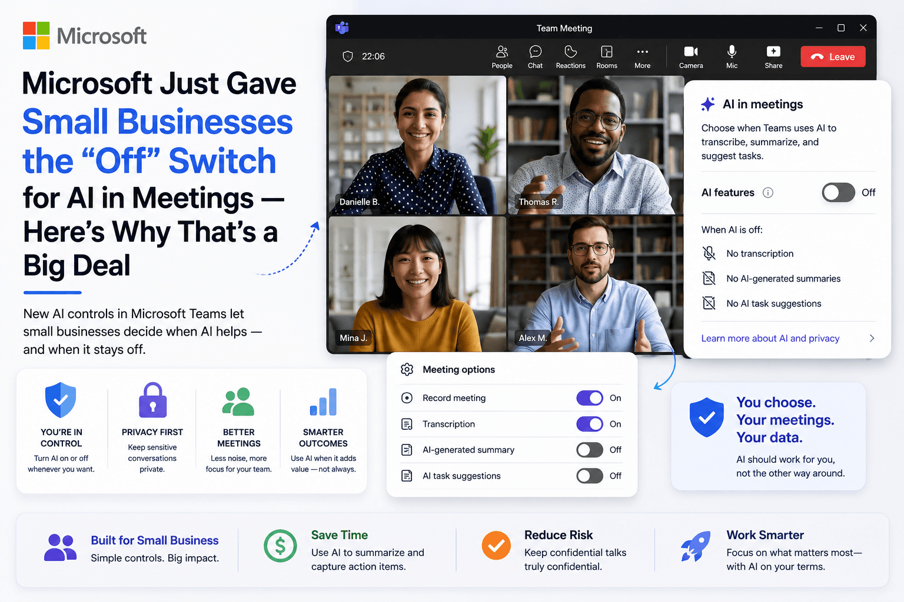Click the shield icon beside You choose

[706, 417]
